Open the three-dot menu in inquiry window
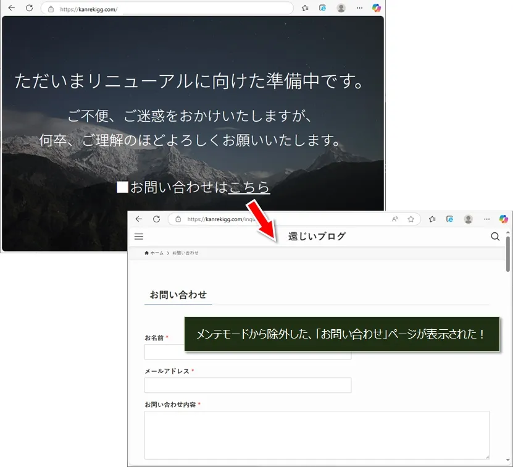This screenshot has height=467, width=513. (x=487, y=219)
